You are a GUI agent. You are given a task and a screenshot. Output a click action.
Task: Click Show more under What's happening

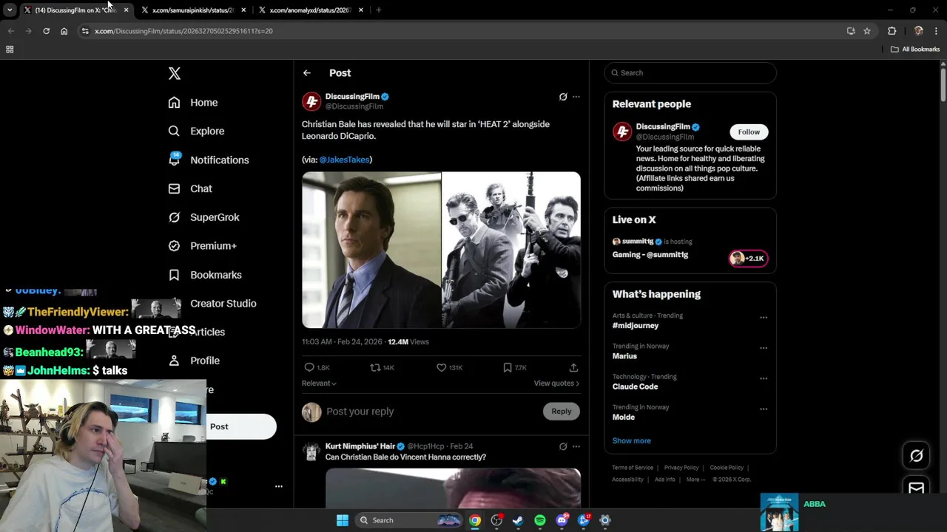631,440
